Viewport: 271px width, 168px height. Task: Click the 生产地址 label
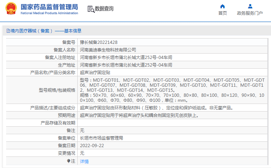coord(66,65)
